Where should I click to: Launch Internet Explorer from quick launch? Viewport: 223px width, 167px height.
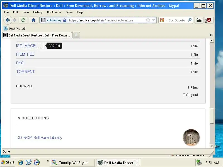(21, 163)
